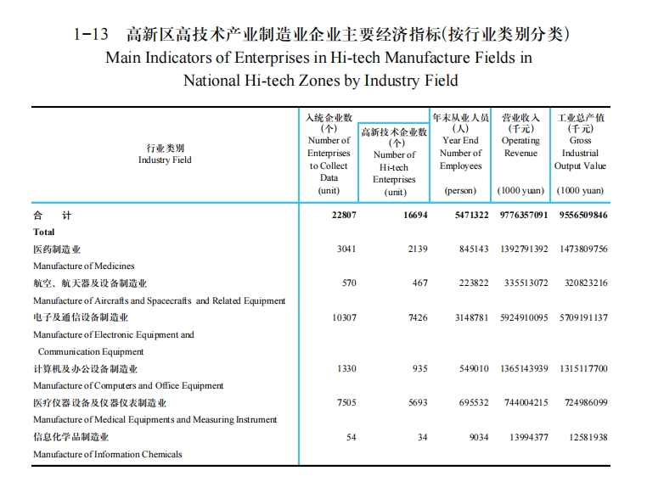This screenshot has width=647, height=482.
Task: Select the 'Total' row label
Action: pos(44,232)
